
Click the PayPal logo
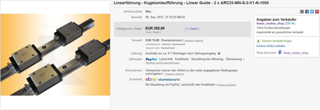151,59
